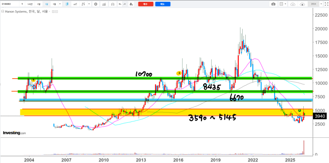
Task: Undo the last chart action
Action: (x=120, y=4)
